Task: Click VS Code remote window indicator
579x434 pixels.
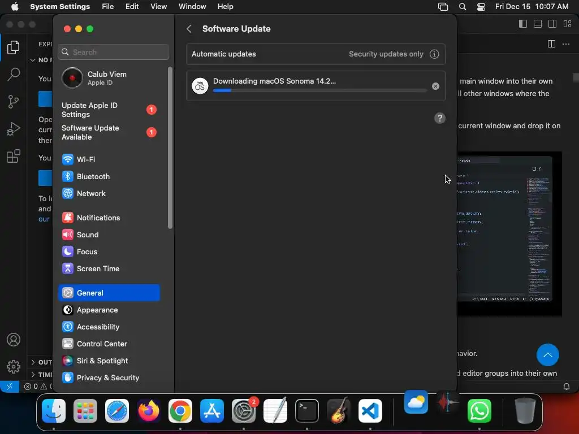Action: point(10,387)
